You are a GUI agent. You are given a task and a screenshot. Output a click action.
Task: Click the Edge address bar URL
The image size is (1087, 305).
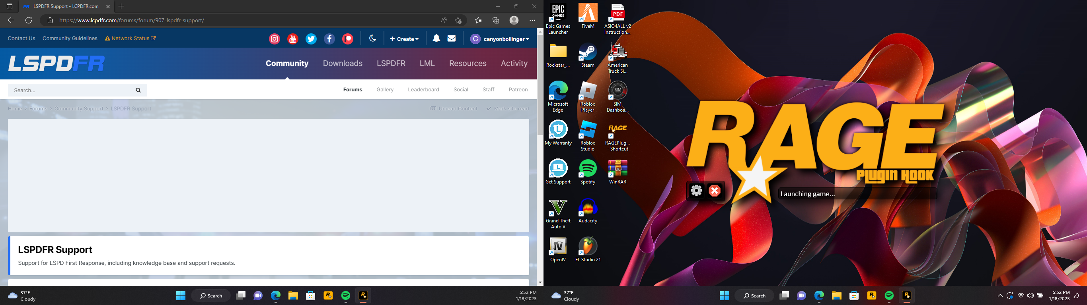132,20
